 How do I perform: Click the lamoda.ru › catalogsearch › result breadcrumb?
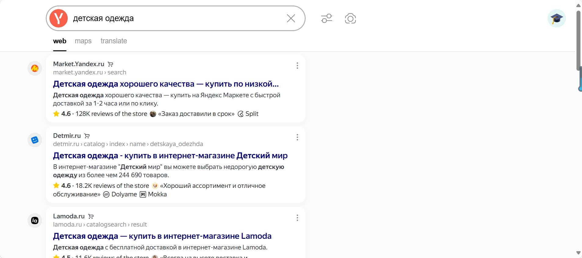(100, 224)
